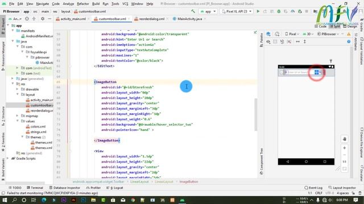
Task: Zoom out the layout preview with minus
Action: (345, 155)
